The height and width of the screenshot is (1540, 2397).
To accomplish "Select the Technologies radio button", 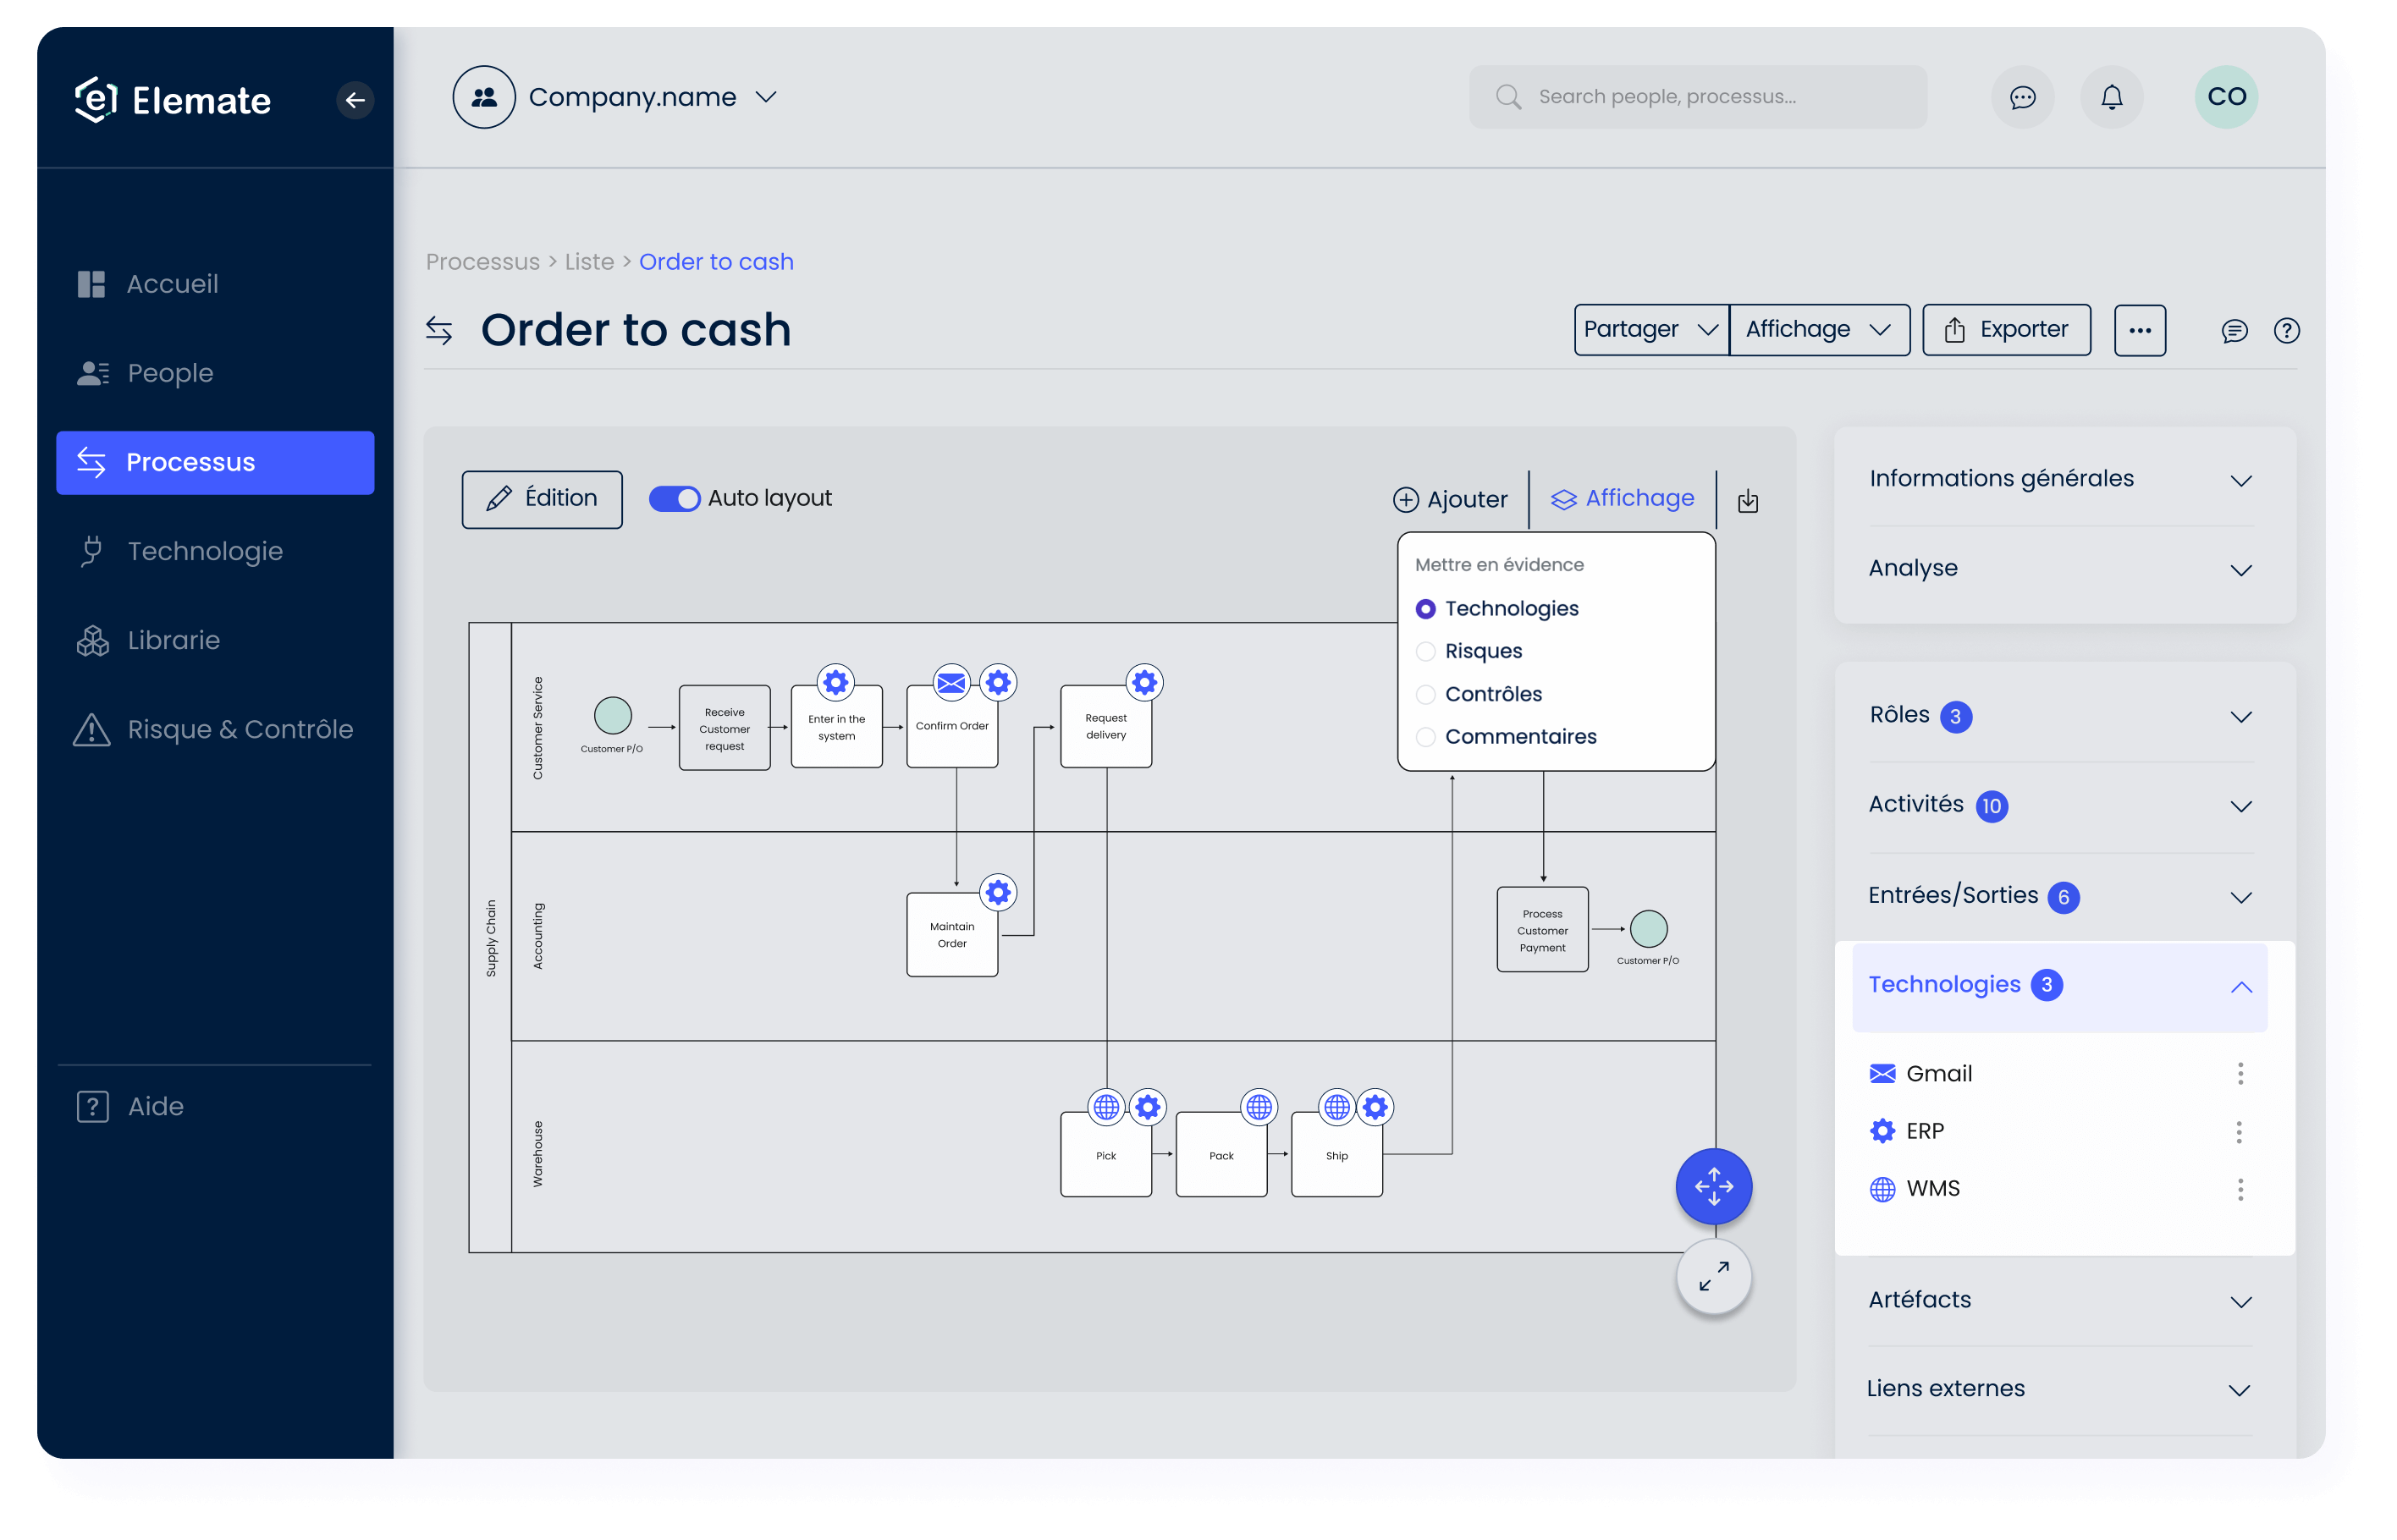I will [1425, 608].
